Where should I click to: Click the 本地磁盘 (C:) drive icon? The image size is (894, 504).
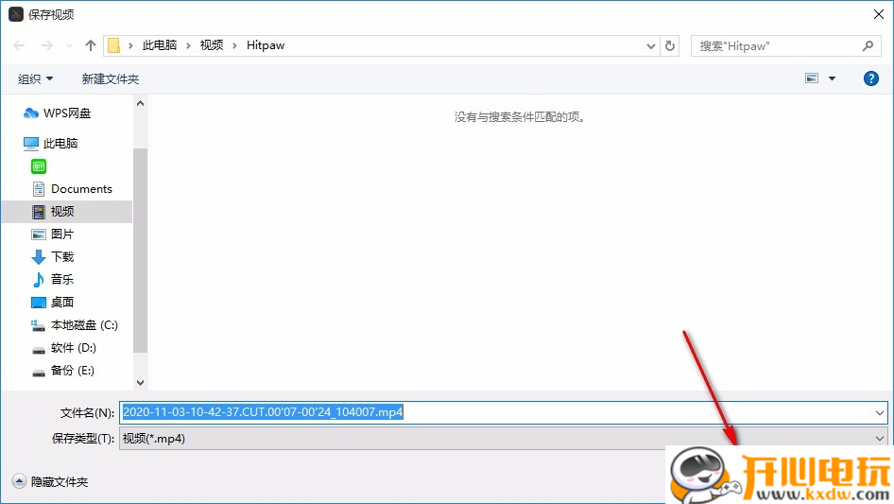[38, 325]
